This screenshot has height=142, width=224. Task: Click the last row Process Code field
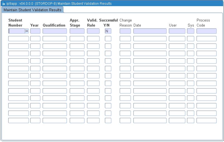206,120
